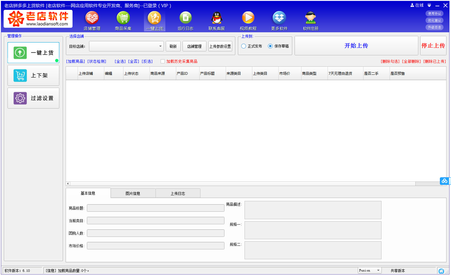Expand the 目标店铺 dropdown
451x276 pixels.
tap(160, 46)
